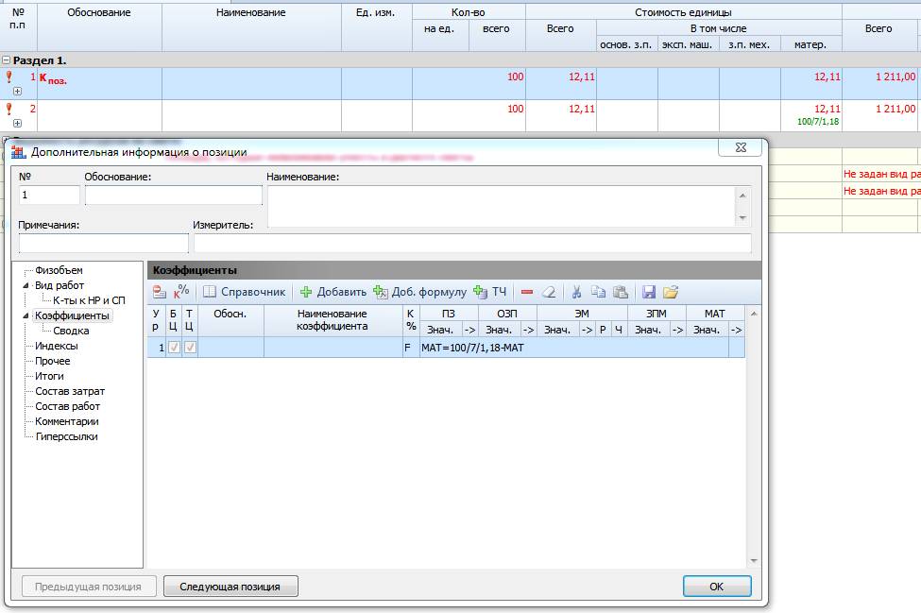Open coefficients with folder icon

[x=670, y=292]
